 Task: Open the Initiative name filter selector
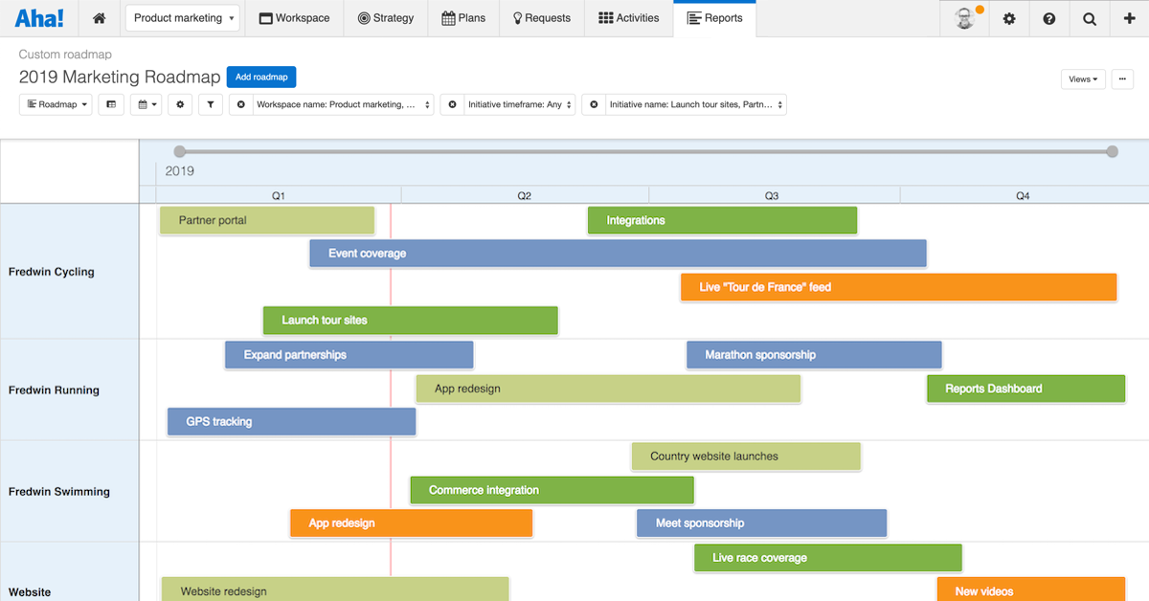[695, 104]
